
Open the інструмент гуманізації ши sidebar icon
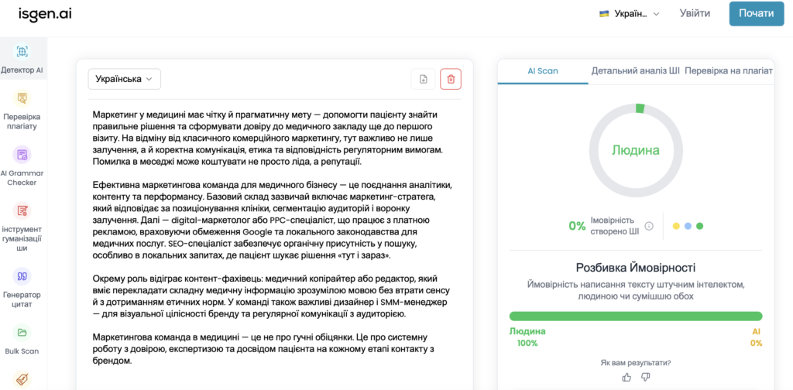[x=22, y=210]
